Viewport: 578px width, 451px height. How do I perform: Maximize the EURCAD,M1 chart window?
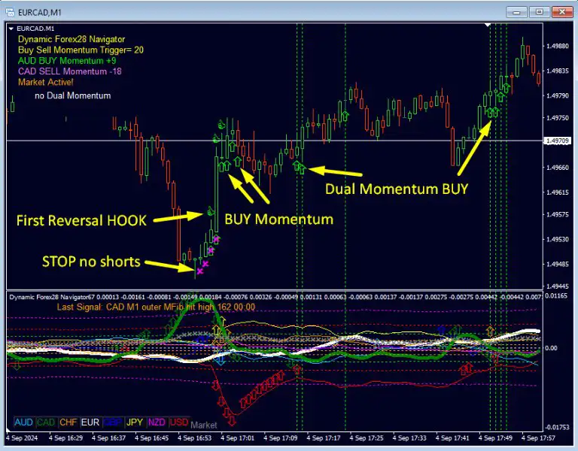[x=539, y=11]
